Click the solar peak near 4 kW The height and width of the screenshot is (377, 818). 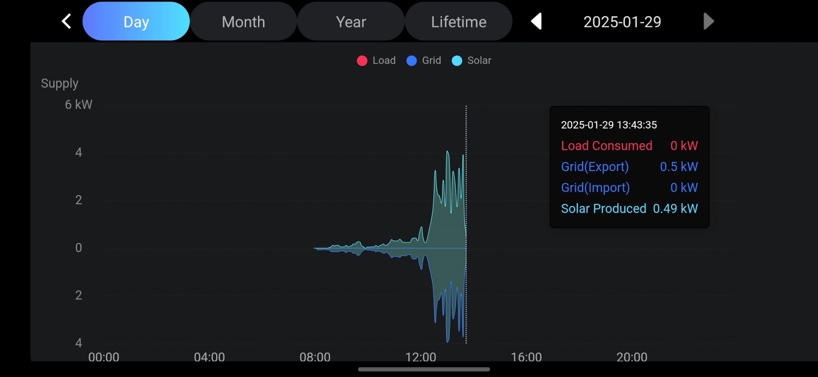pos(447,152)
